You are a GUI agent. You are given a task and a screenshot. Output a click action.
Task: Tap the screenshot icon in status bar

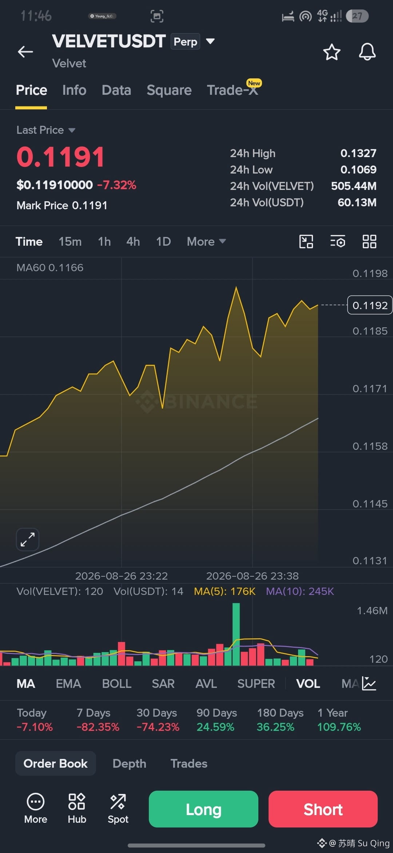click(157, 16)
